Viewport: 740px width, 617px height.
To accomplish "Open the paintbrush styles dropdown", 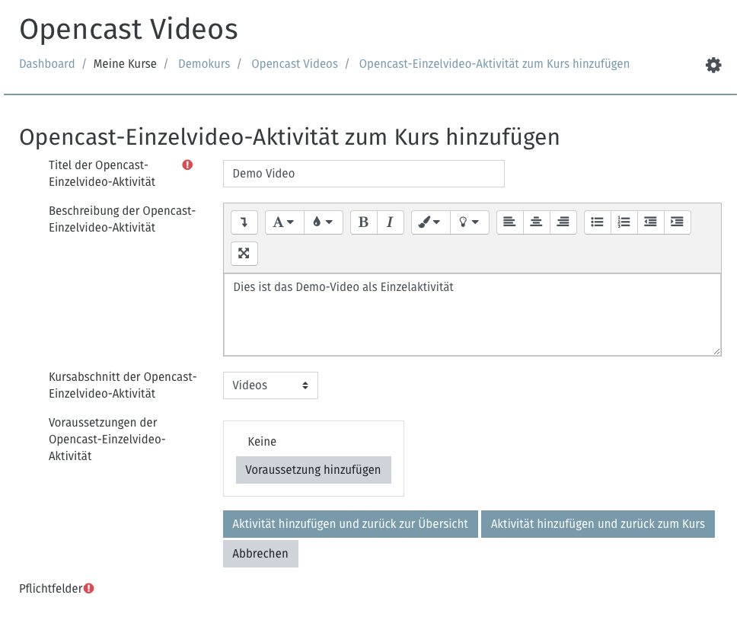I will pyautogui.click(x=430, y=222).
